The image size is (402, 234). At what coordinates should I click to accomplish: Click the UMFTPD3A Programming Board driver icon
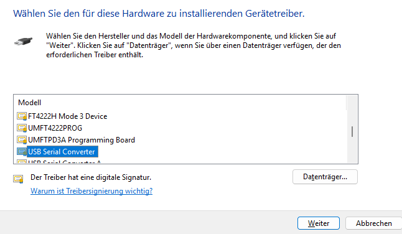[x=22, y=140]
